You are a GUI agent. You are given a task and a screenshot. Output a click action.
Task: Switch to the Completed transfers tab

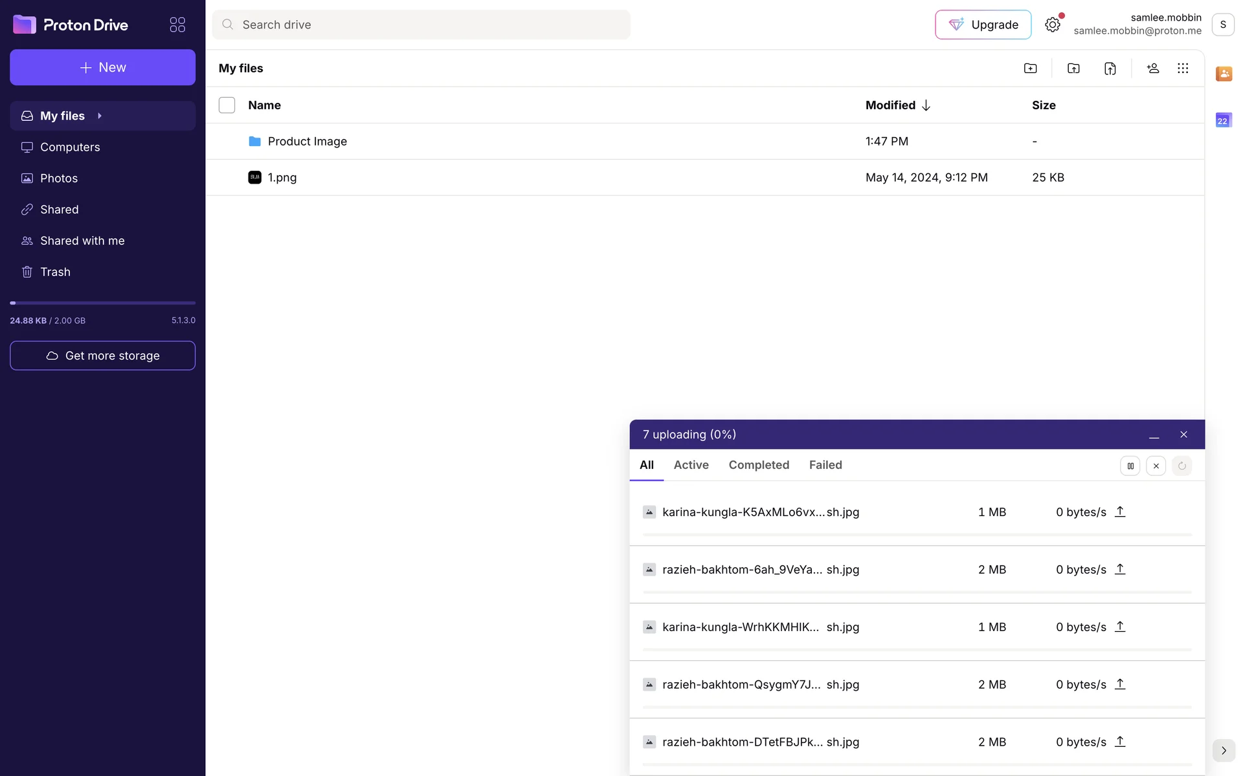pos(759,465)
